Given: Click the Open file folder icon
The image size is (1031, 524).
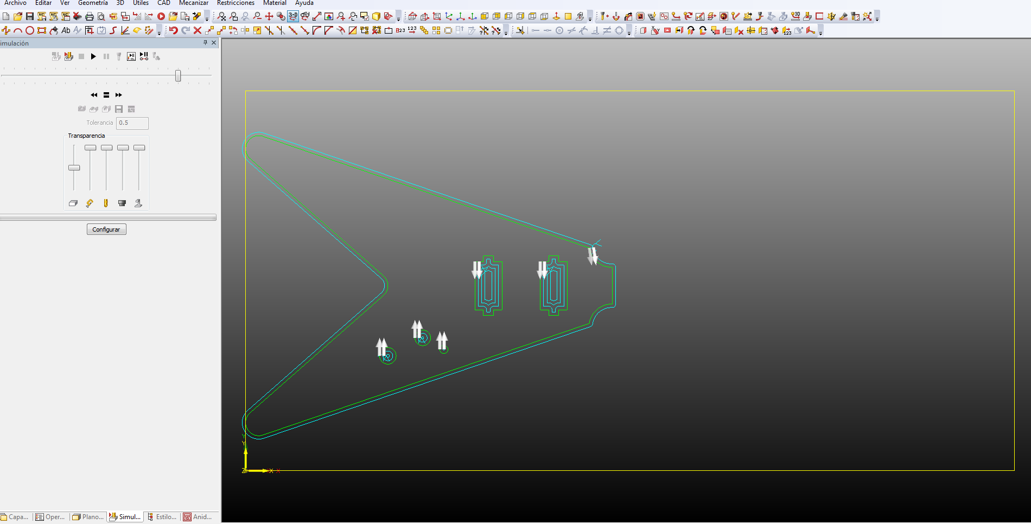Looking at the screenshot, I should coord(18,16).
